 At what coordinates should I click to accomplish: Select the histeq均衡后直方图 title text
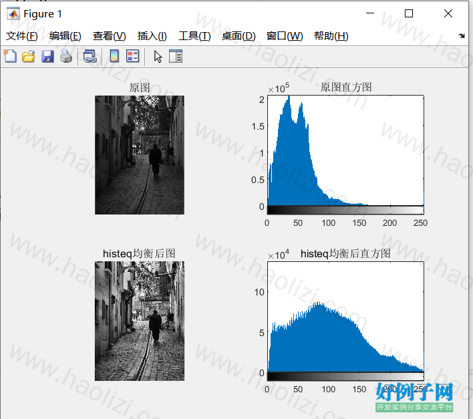point(345,253)
